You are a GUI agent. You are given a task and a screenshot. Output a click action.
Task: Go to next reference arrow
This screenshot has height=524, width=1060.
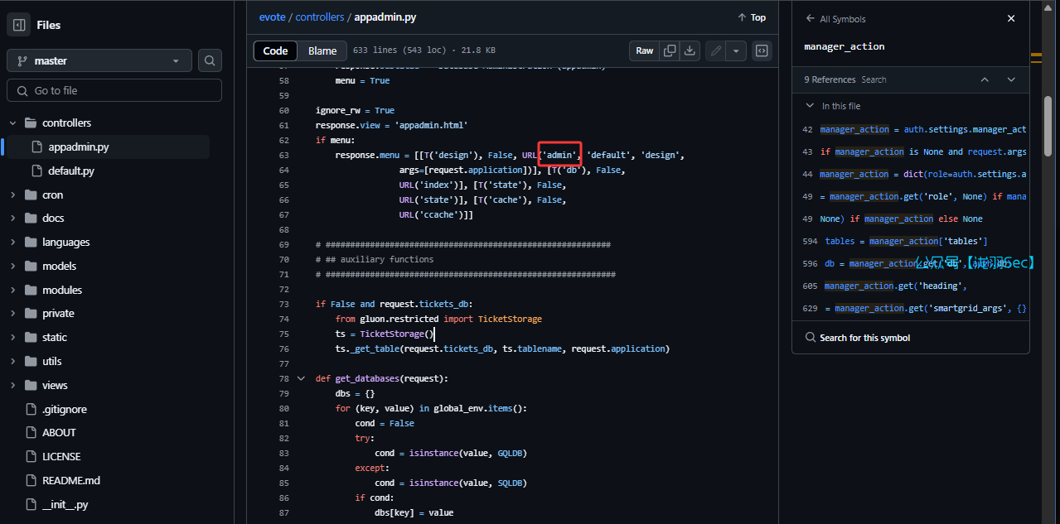point(1011,79)
